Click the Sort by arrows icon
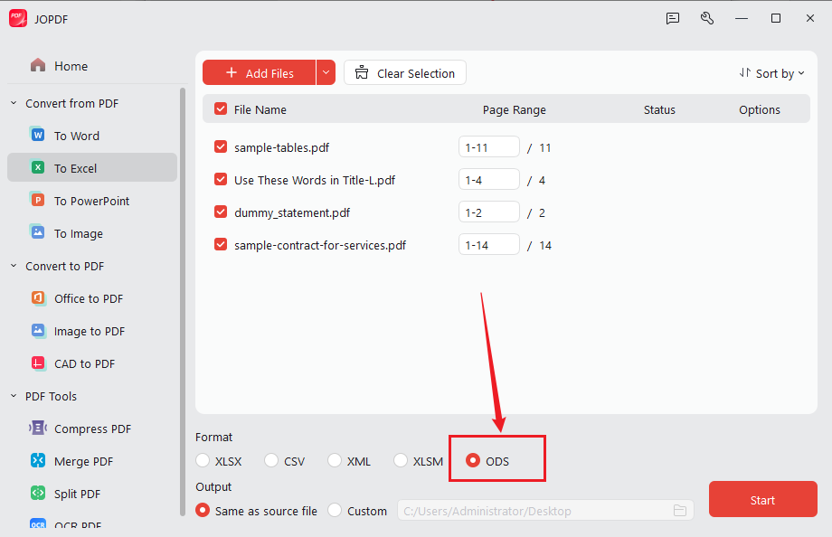 click(x=745, y=72)
